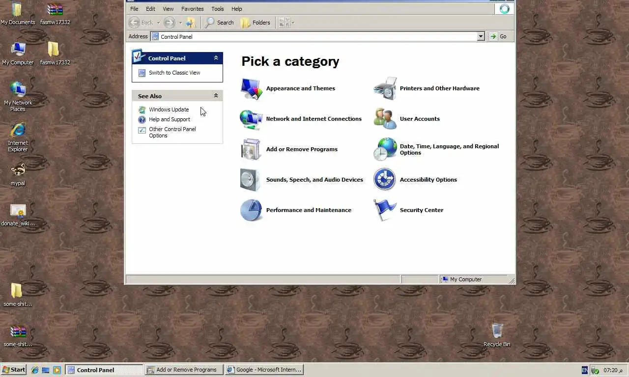The image size is (629, 377).
Task: Open the Accessibility Options category icon
Action: click(x=385, y=180)
